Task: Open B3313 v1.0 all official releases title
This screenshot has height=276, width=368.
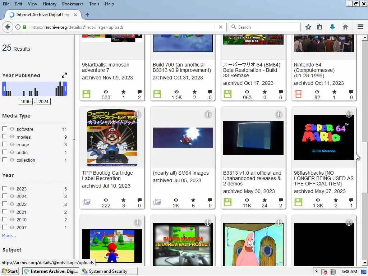Action: coord(252,178)
